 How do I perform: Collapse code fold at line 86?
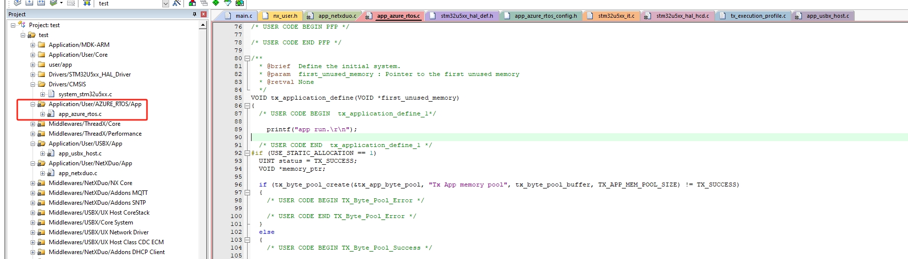247,106
